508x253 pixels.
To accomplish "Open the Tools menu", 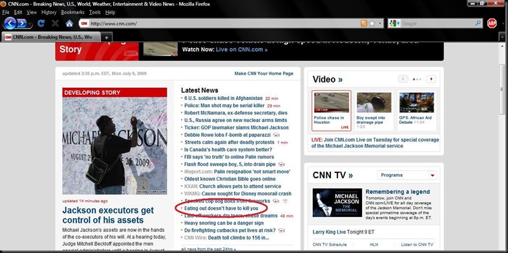I will 94,12.
